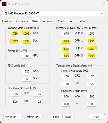Click the 'Power Limit (W)' group label
Screen dimensions: 108x123
(17, 51)
